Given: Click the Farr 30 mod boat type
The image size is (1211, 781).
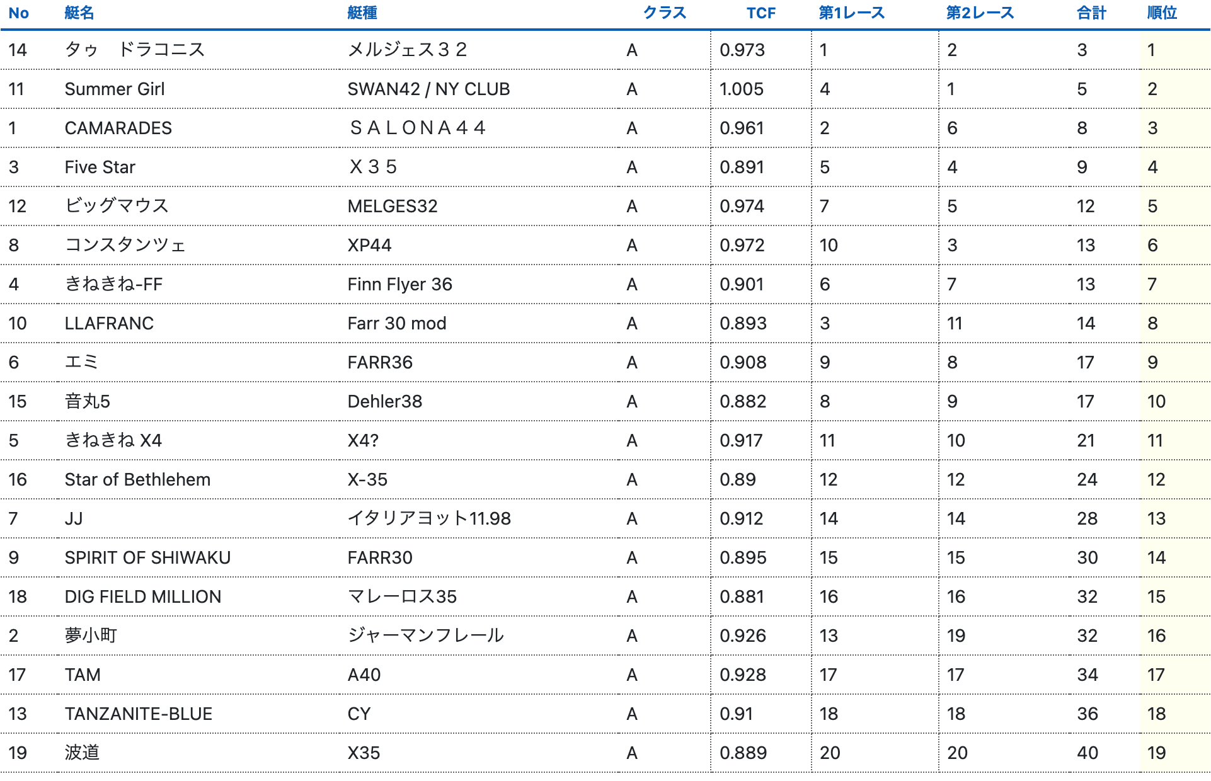Looking at the screenshot, I should tap(397, 324).
